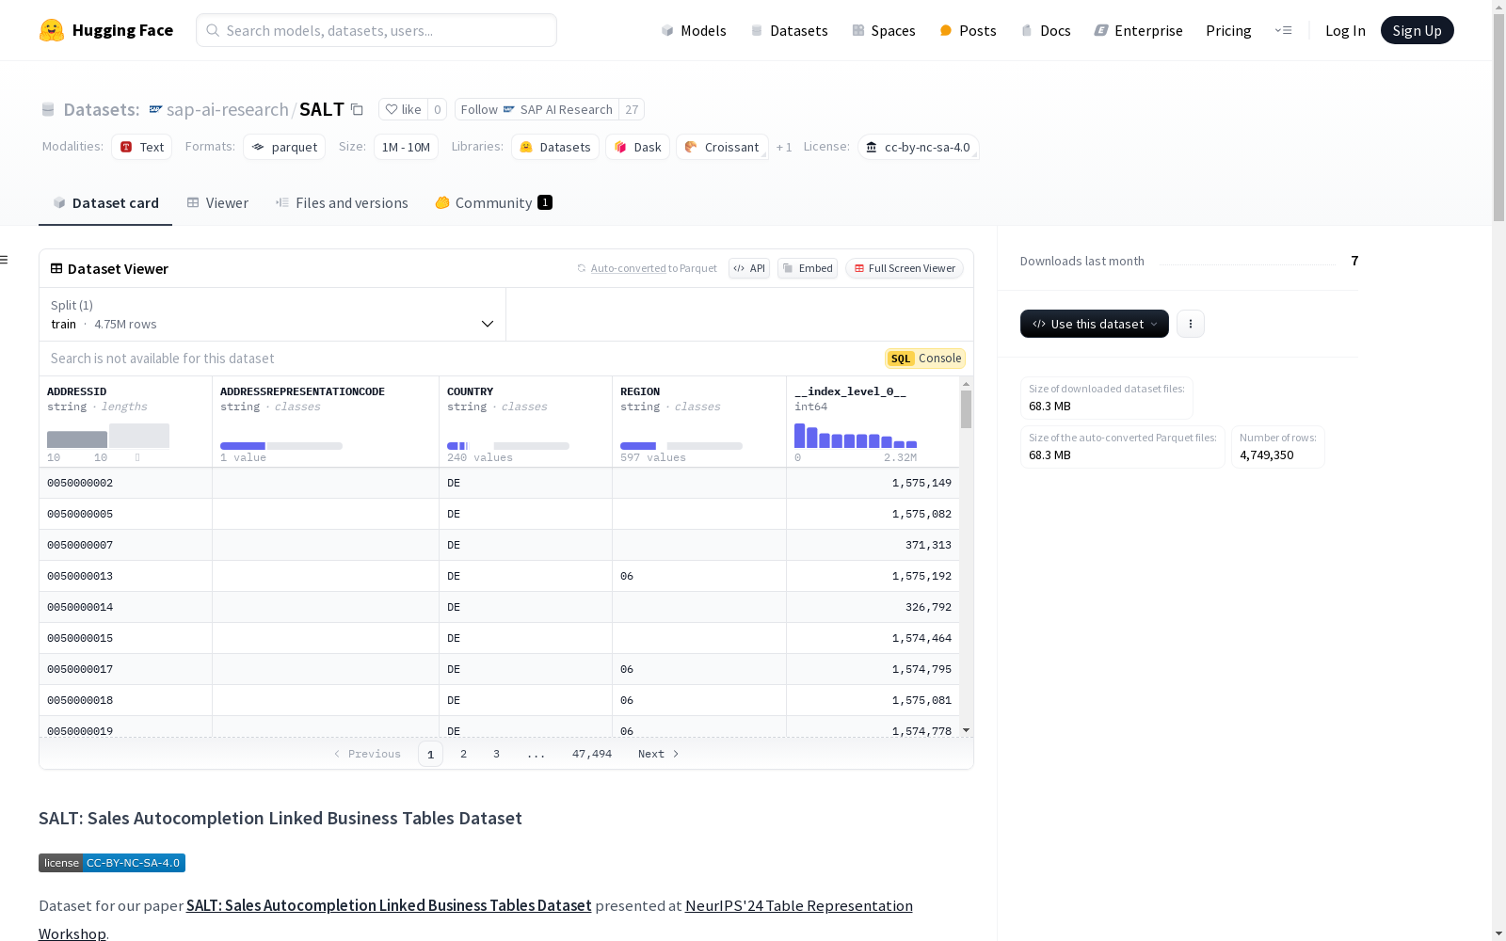This screenshot has height=941, width=1506.
Task: Go to Datasets in the top navigation
Action: click(789, 30)
